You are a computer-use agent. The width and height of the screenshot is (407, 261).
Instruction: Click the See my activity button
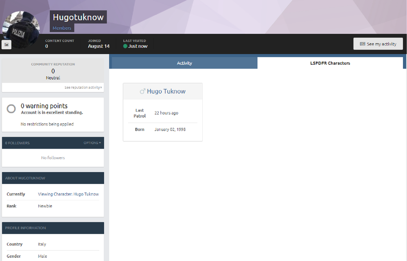coord(378,44)
